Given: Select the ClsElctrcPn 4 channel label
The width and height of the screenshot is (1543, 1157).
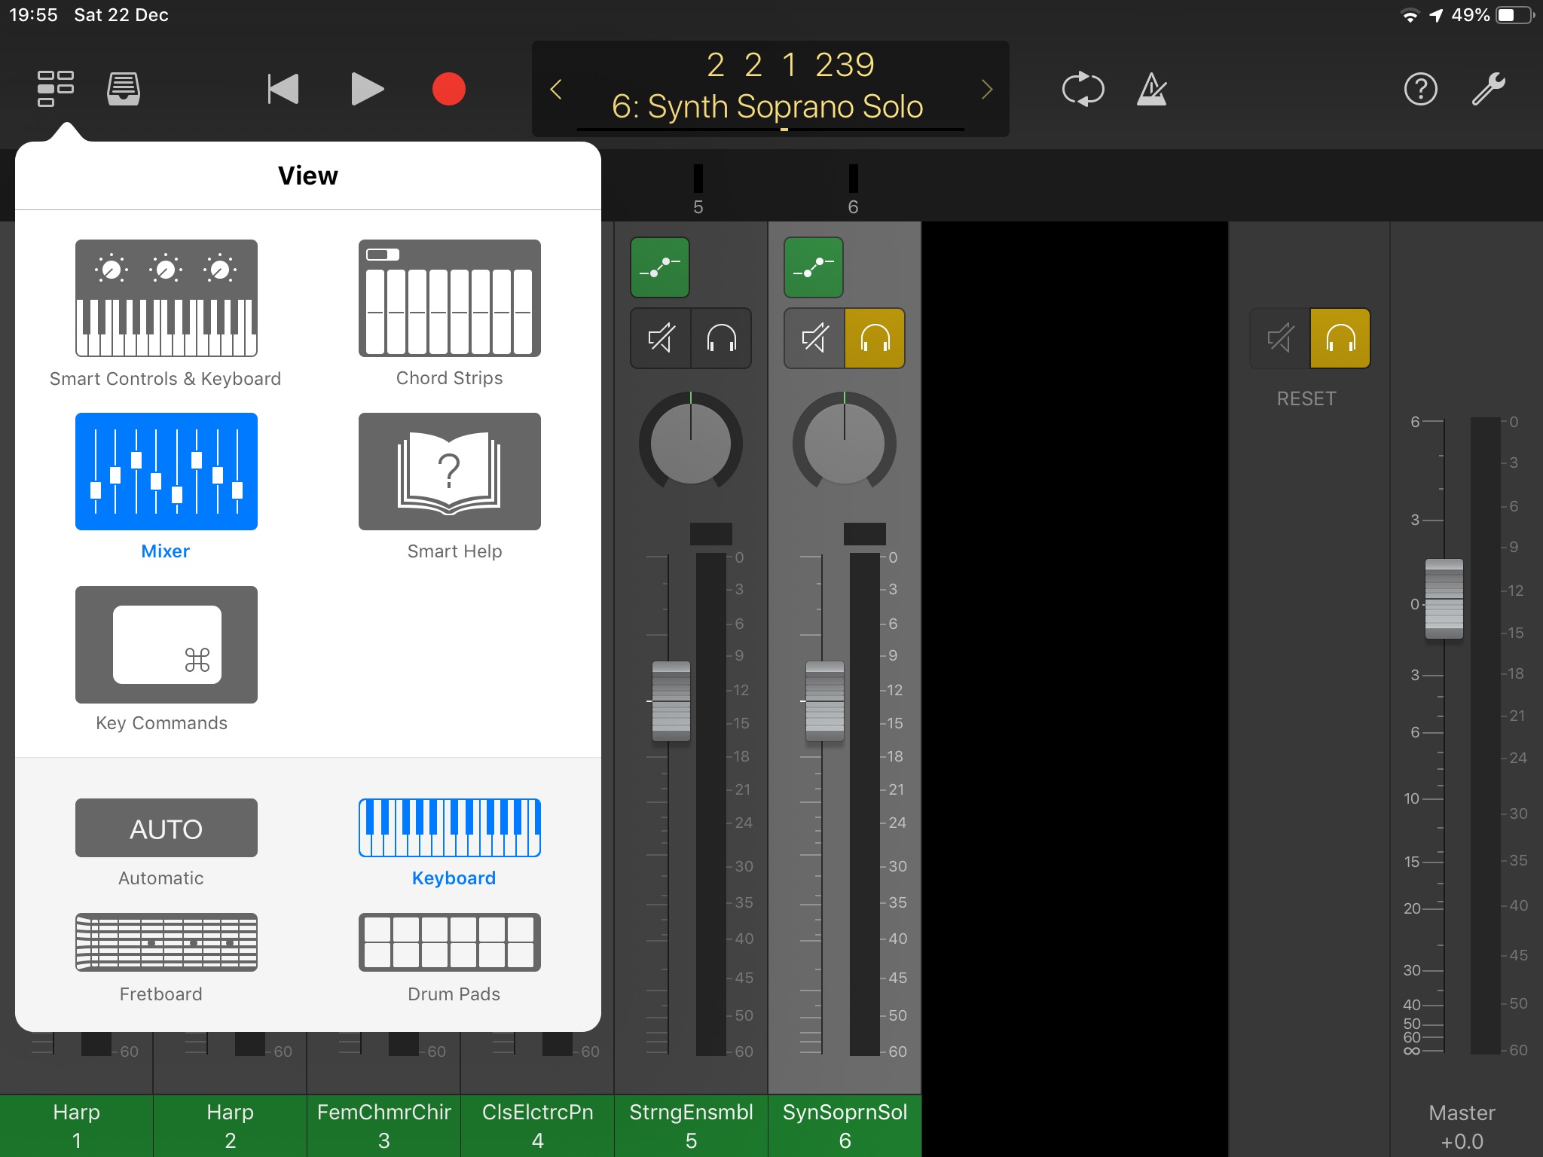Looking at the screenshot, I should (x=537, y=1125).
